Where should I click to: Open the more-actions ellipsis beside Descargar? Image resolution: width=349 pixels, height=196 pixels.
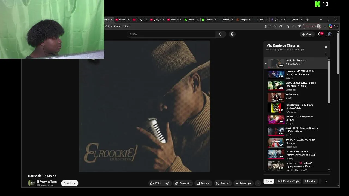click(258, 183)
